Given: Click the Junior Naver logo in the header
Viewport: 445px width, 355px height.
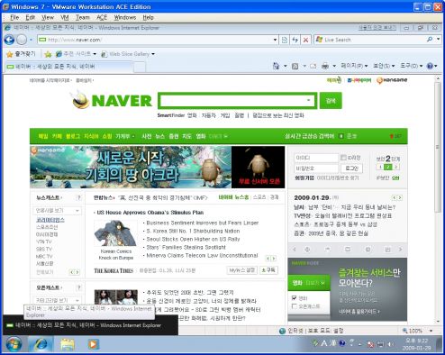Looking at the screenshot, I should tap(359, 80).
